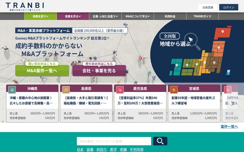Click the 地域から選ぶ map heading
The image size is (244, 152).
(175, 44)
